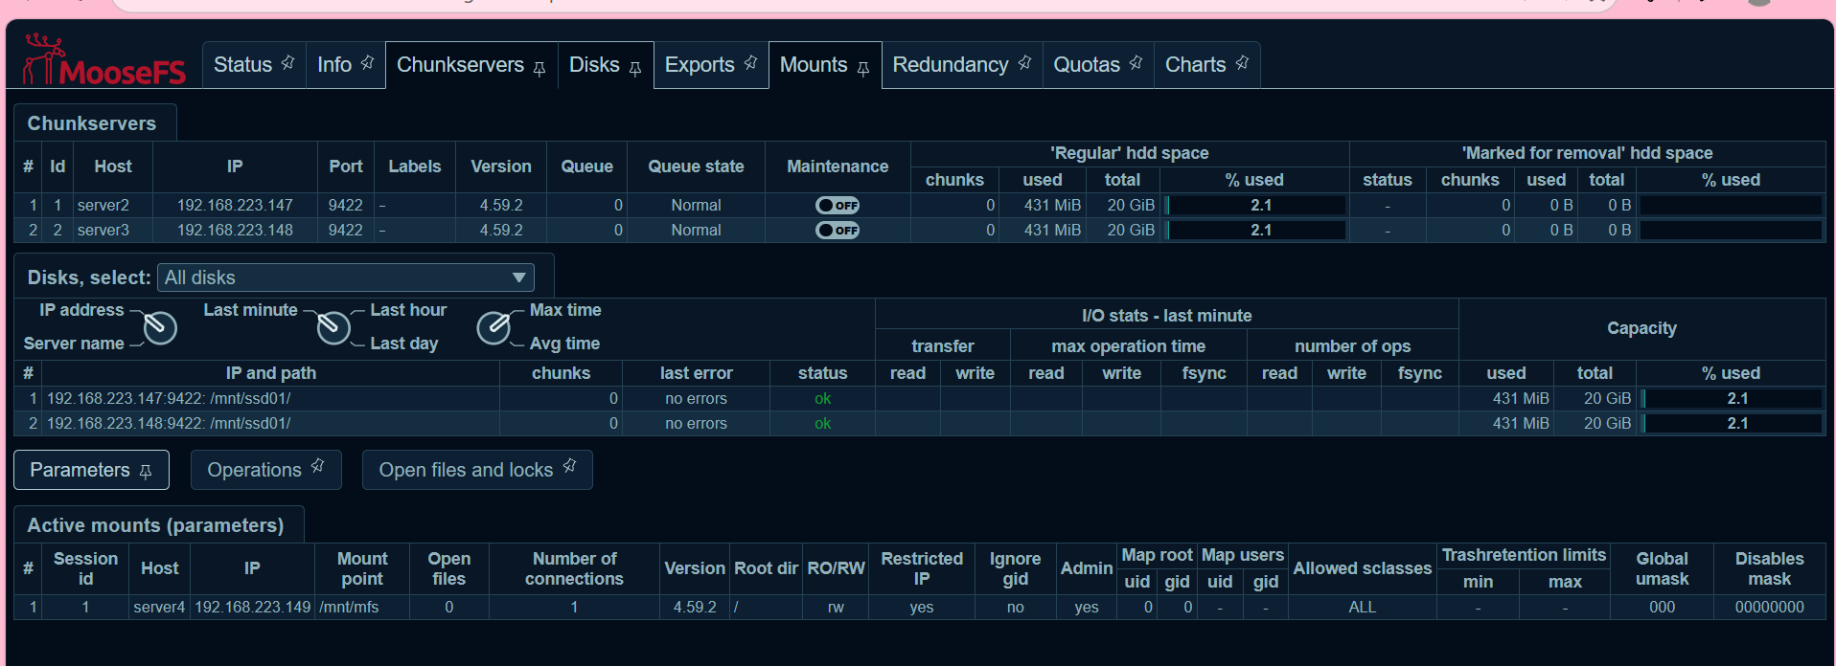Click the Chunkservers section heading
The image size is (1836, 666).
[x=92, y=123]
